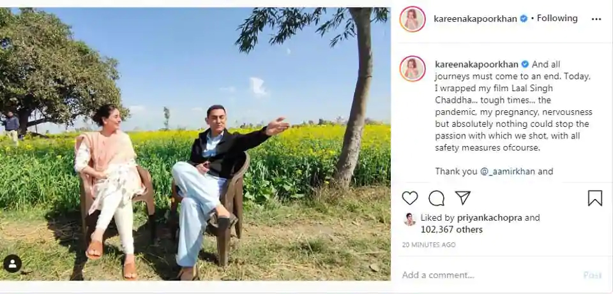The image size is (613, 294).
Task: Open kareenakapoorkhan username in header
Action: pos(475,18)
